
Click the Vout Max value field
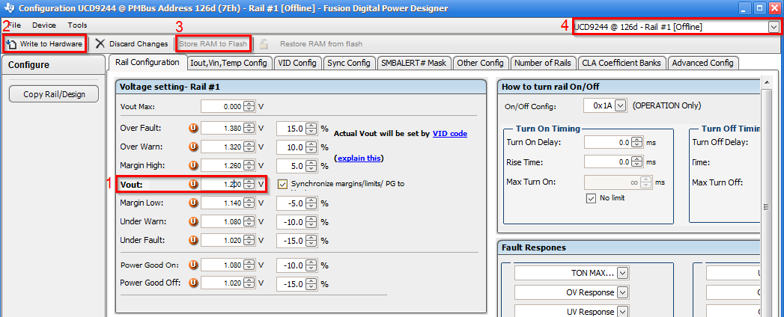(222, 106)
